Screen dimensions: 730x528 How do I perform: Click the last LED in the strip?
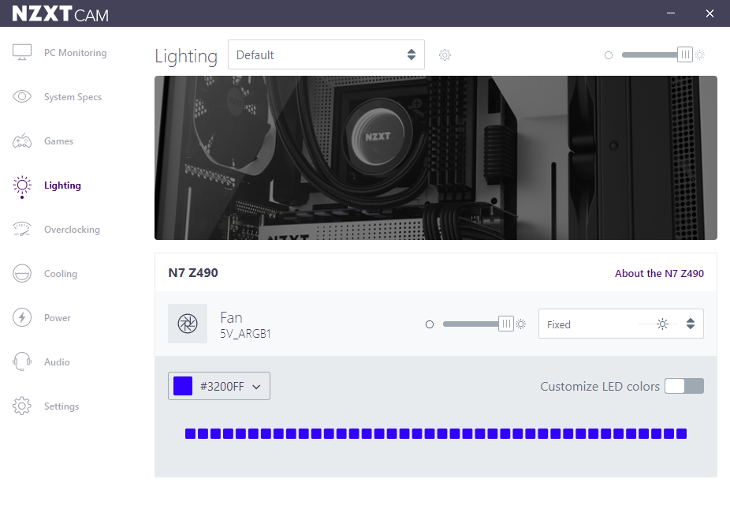[x=681, y=434]
